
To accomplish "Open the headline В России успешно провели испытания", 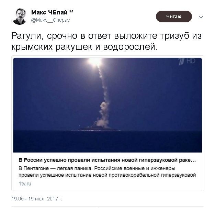I will click(107, 160).
